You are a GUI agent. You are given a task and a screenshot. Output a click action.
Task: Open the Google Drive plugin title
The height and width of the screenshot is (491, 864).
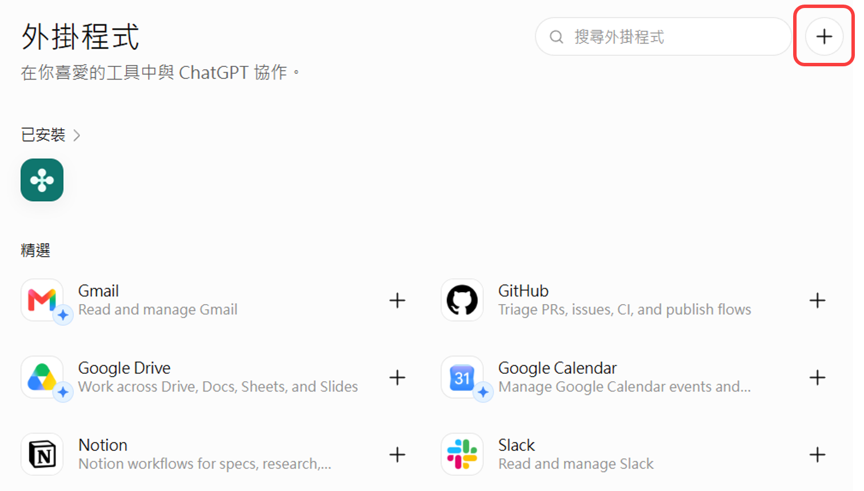click(125, 368)
